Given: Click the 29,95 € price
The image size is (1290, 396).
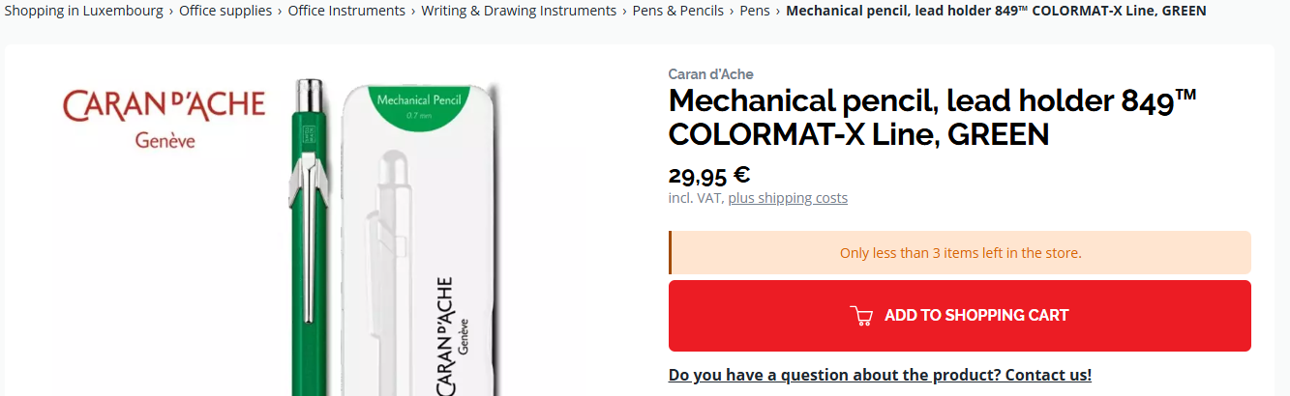Looking at the screenshot, I should [x=709, y=175].
